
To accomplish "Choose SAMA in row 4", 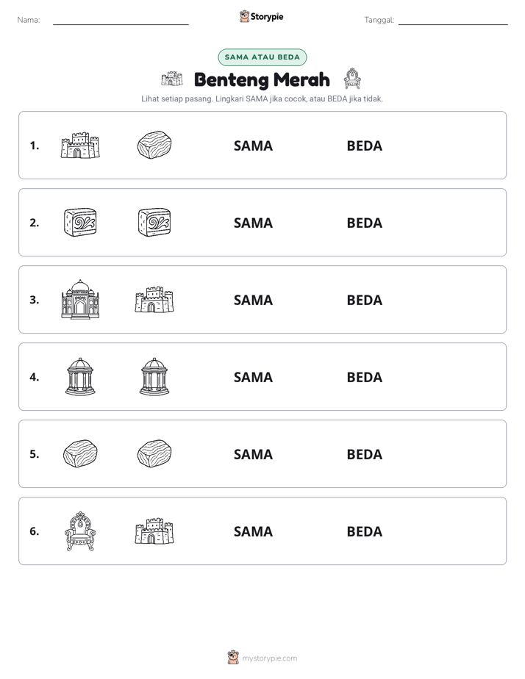I will (253, 377).
